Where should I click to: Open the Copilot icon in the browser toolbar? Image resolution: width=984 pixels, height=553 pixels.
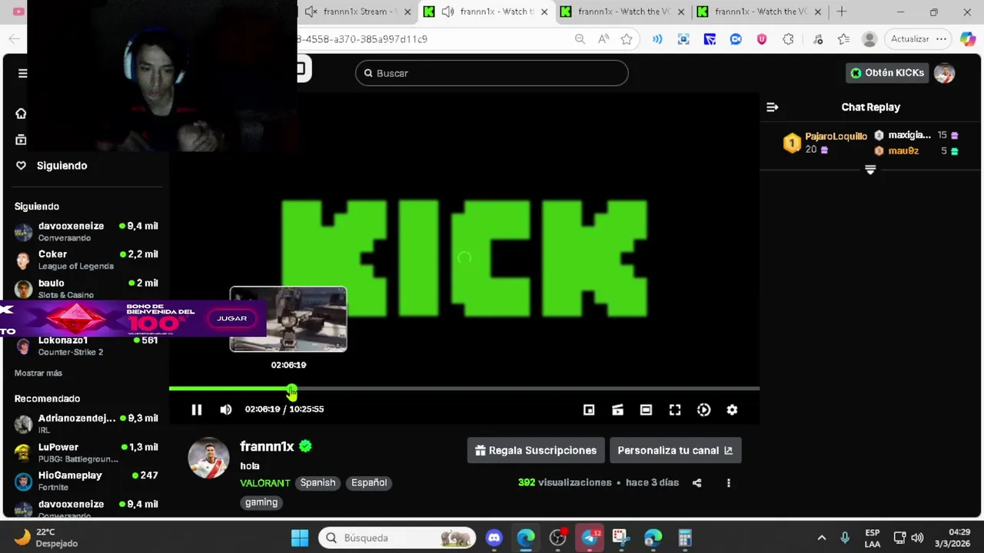(968, 39)
